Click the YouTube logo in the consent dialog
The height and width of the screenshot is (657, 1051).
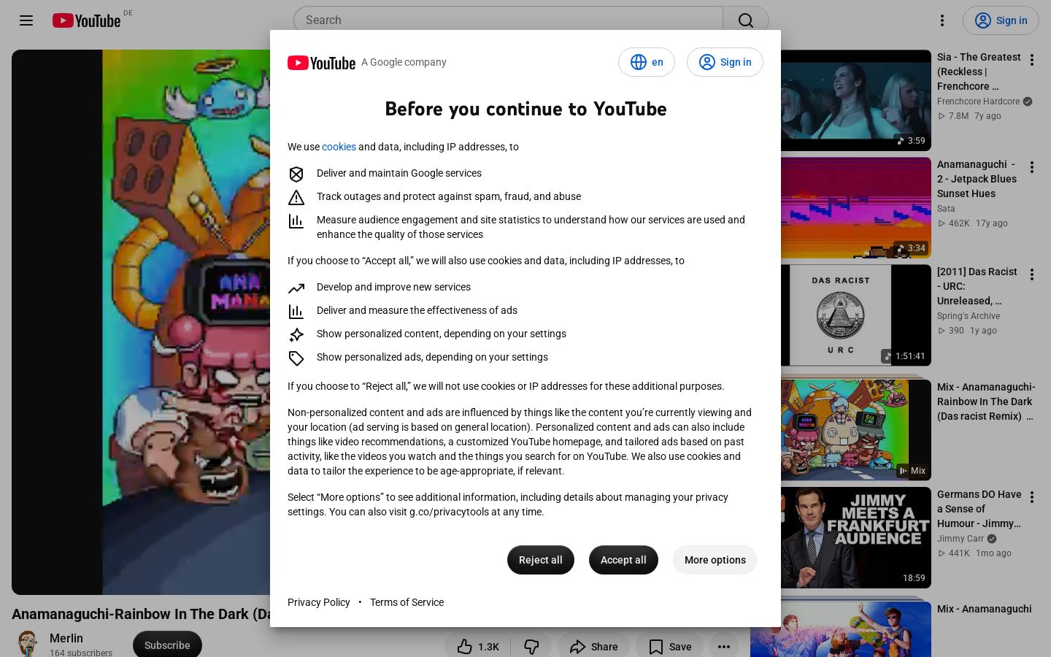tap(321, 63)
